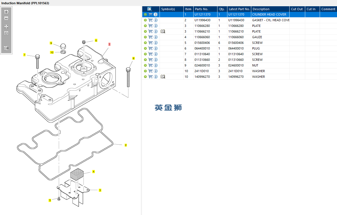
Task: Select highlighted callout 1 on diagram
Action: [x=109, y=44]
